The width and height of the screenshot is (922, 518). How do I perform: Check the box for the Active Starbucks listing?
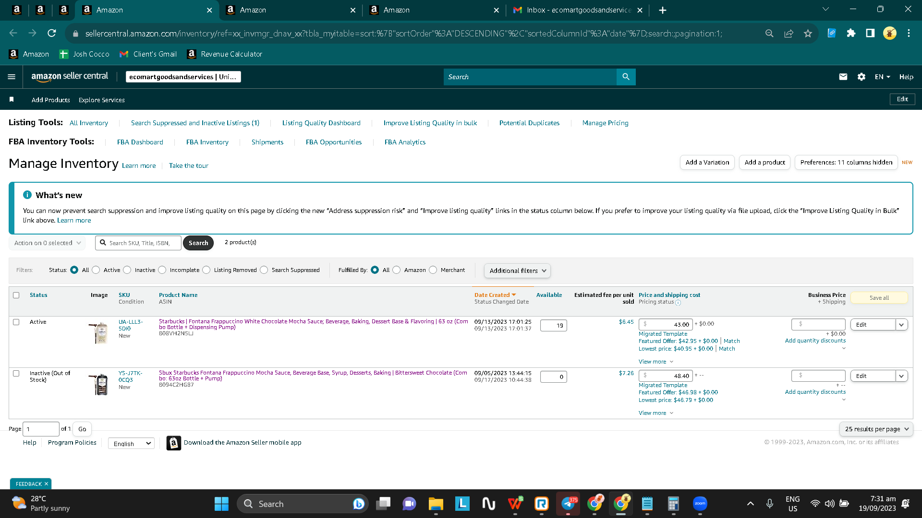[16, 322]
